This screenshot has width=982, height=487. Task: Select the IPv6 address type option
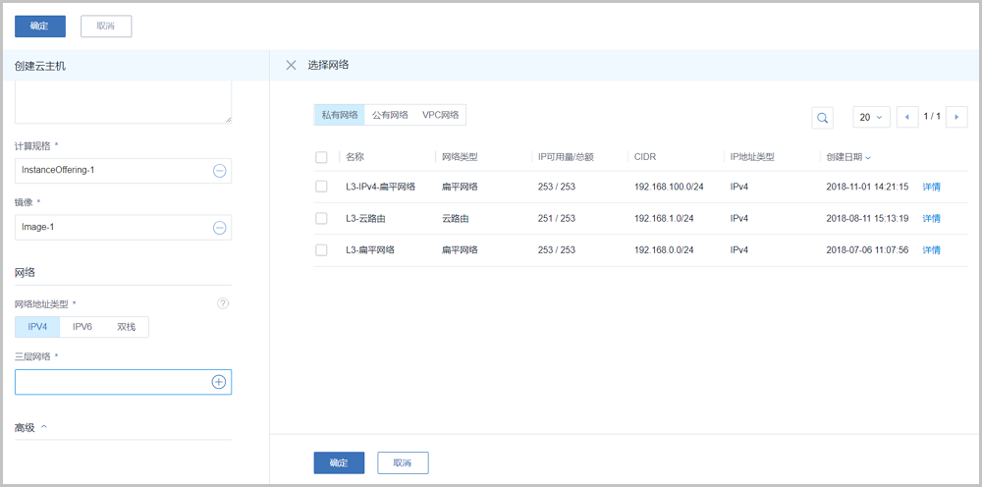click(x=82, y=326)
